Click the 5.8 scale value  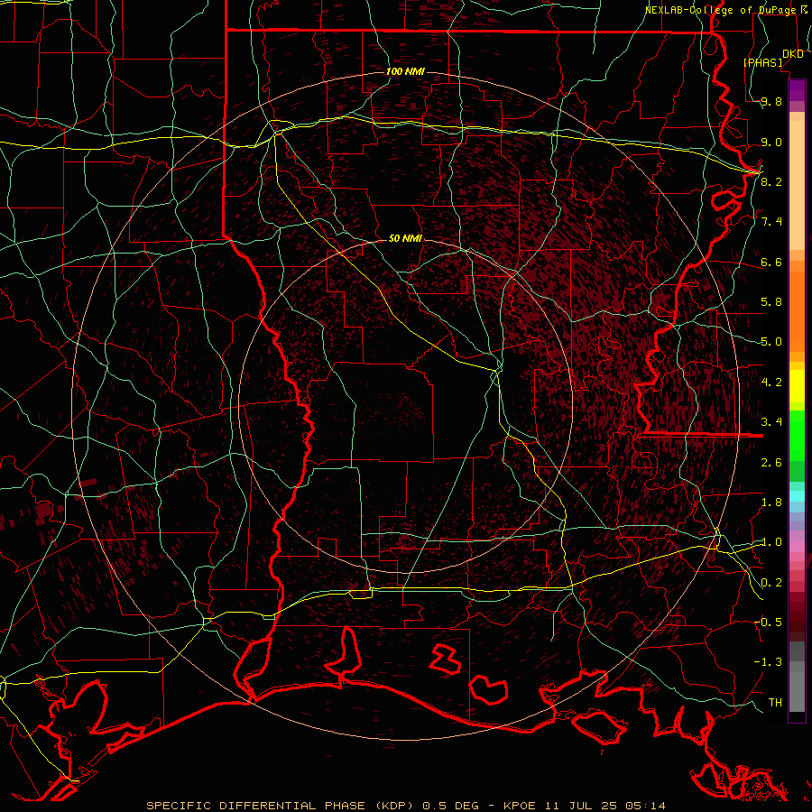(771, 302)
